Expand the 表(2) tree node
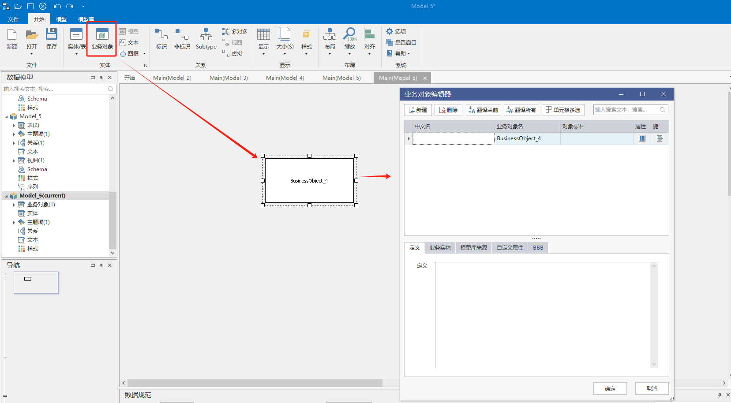Viewport: 731px width, 403px height. tap(14, 125)
